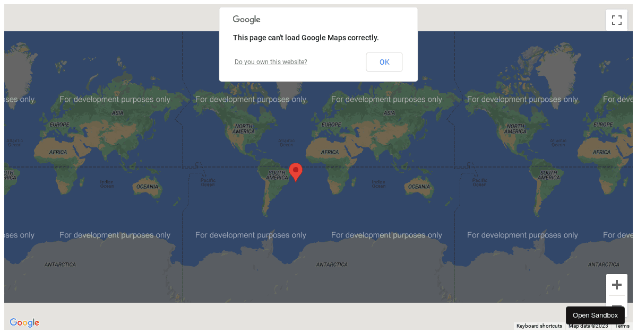Open the Do you own this website link
The height and width of the screenshot is (334, 637).
[x=271, y=61]
